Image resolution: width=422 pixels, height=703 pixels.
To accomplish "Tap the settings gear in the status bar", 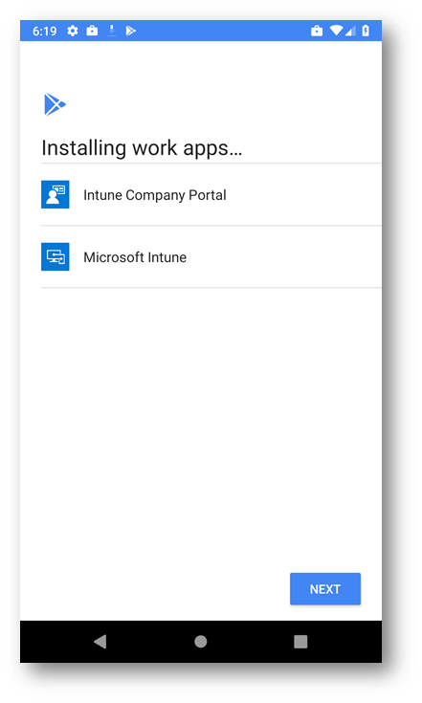I will click(73, 31).
